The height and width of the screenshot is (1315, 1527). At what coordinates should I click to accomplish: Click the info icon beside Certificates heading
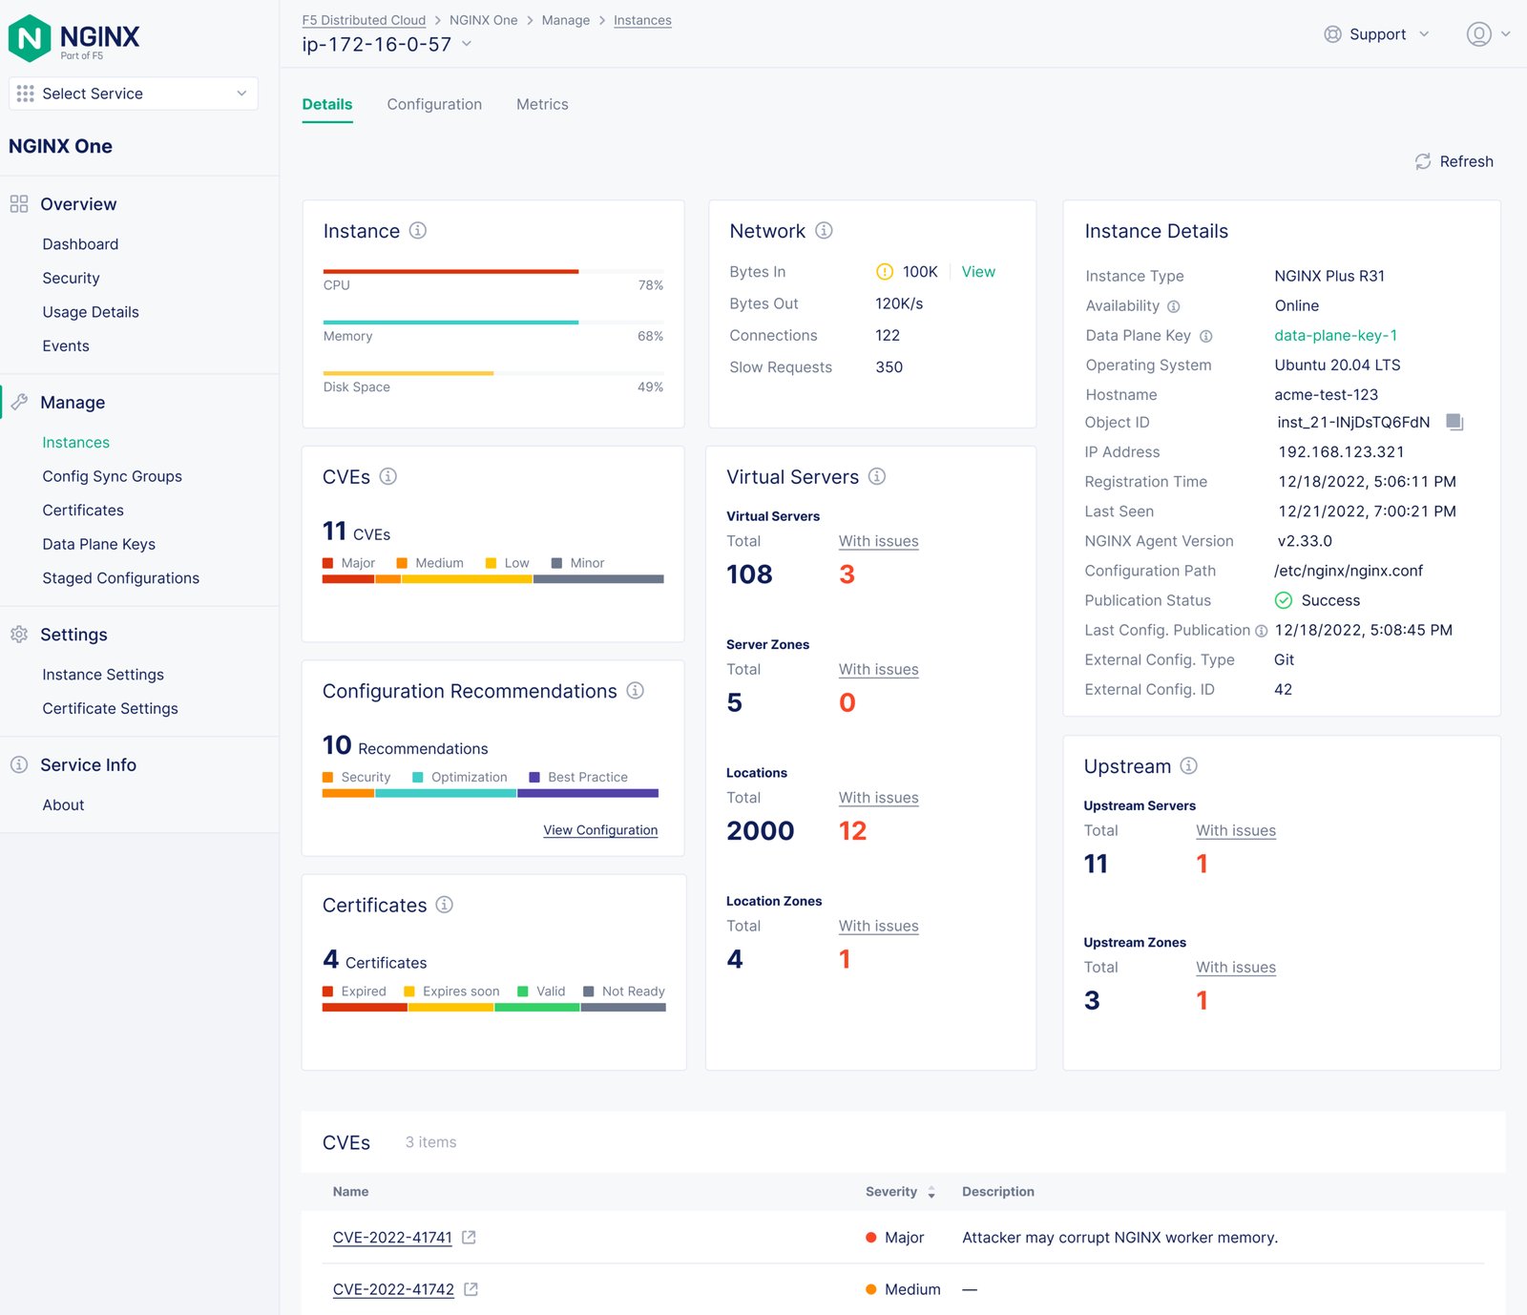click(x=445, y=905)
